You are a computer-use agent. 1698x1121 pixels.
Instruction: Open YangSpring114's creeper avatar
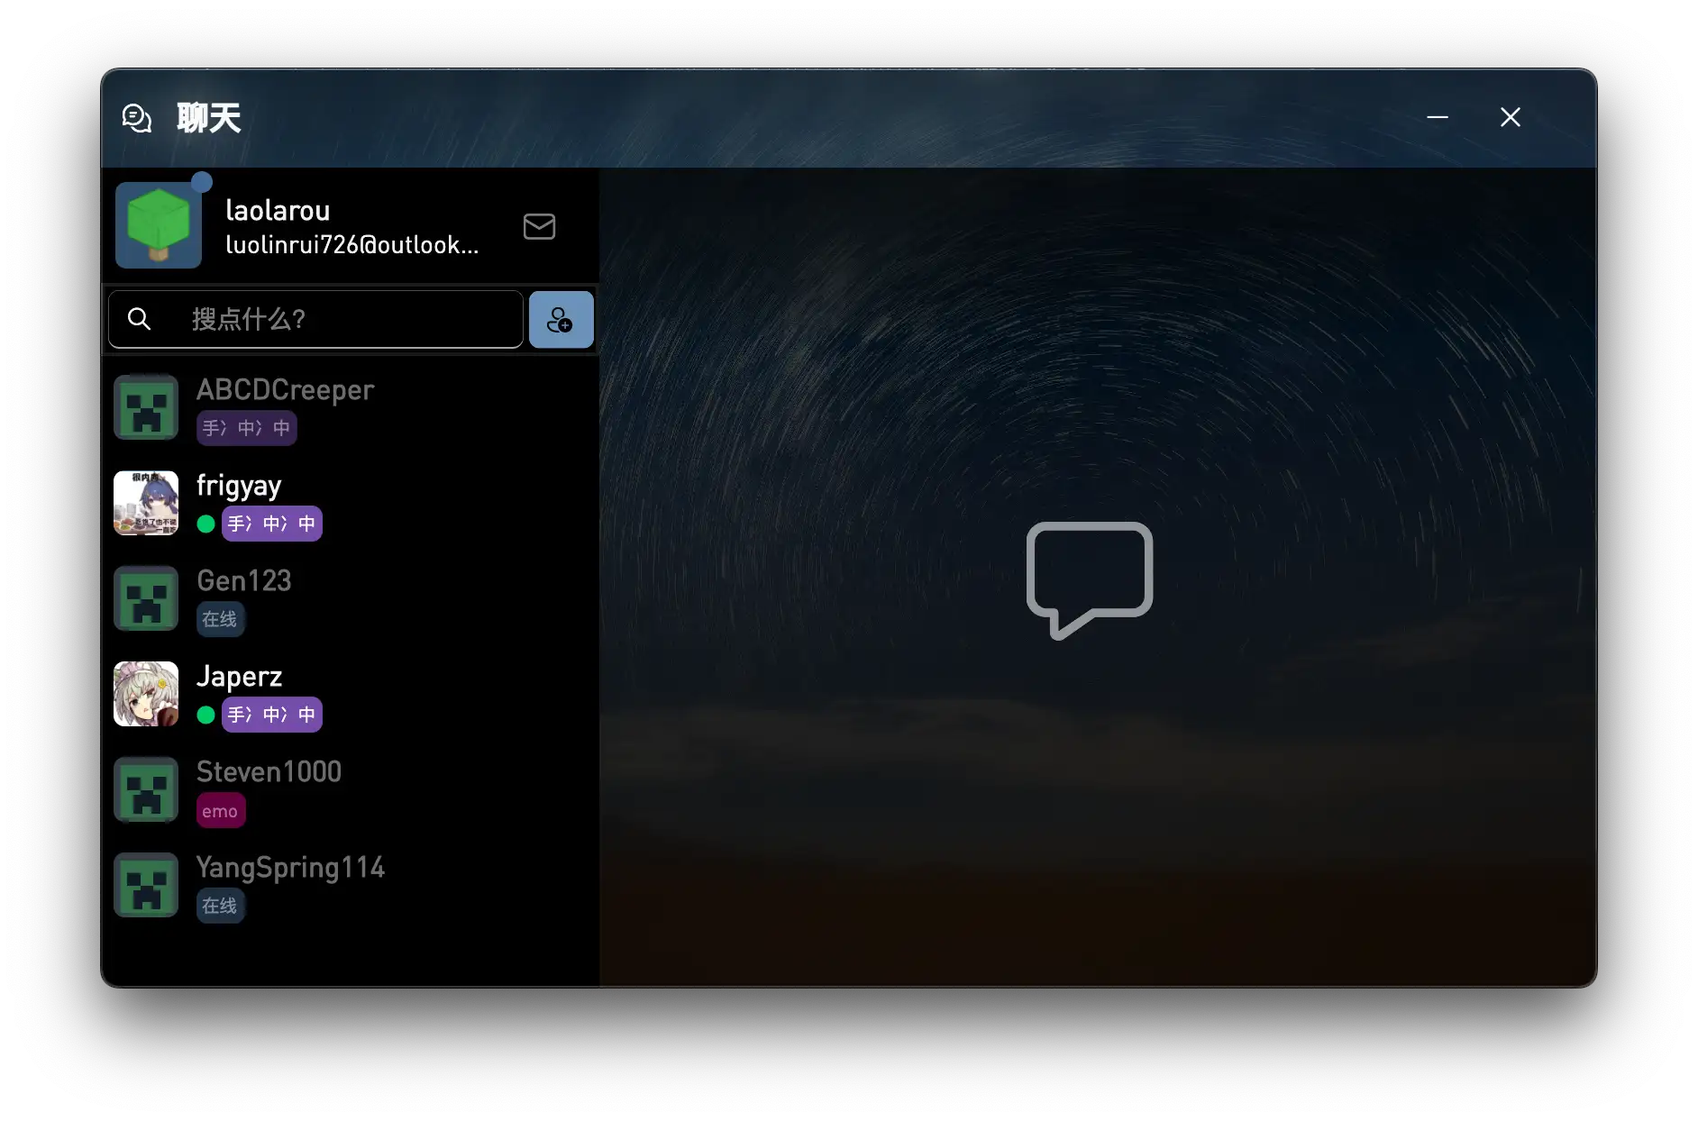[146, 885]
